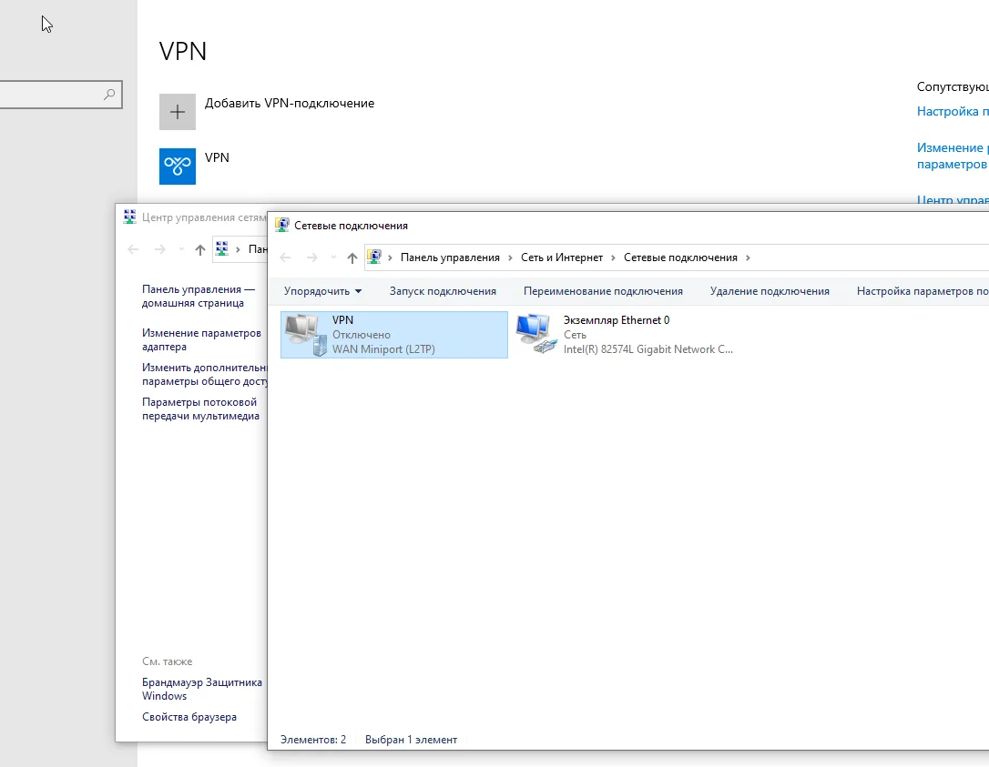Click Запуск подключения toolbar command
989x767 pixels.
(443, 291)
